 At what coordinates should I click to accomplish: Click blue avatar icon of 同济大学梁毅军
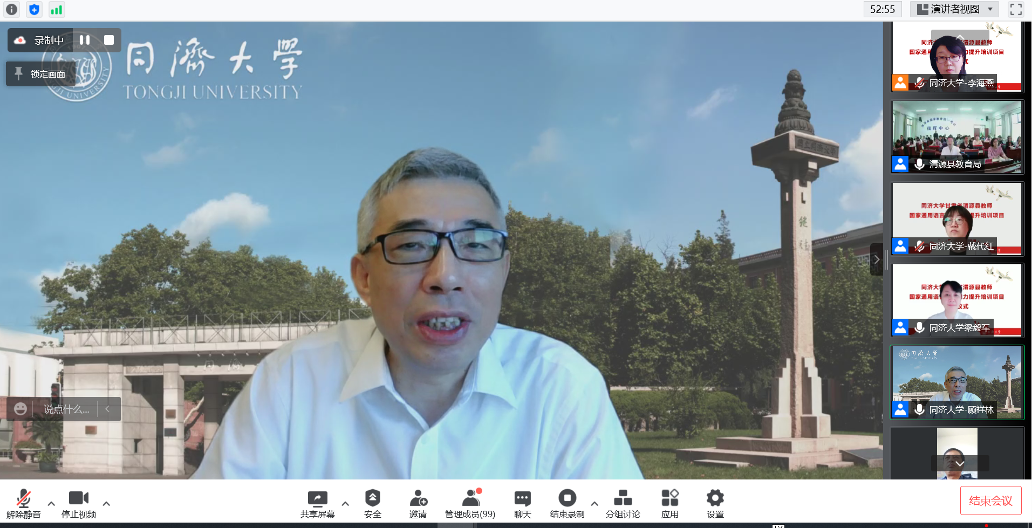[x=900, y=327]
